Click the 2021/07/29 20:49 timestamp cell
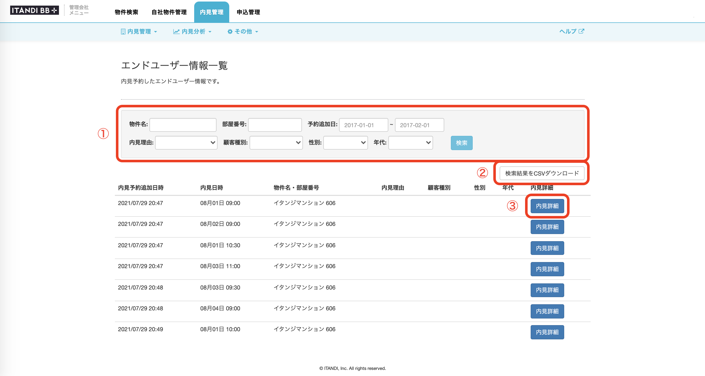This screenshot has width=705, height=376. 140,329
